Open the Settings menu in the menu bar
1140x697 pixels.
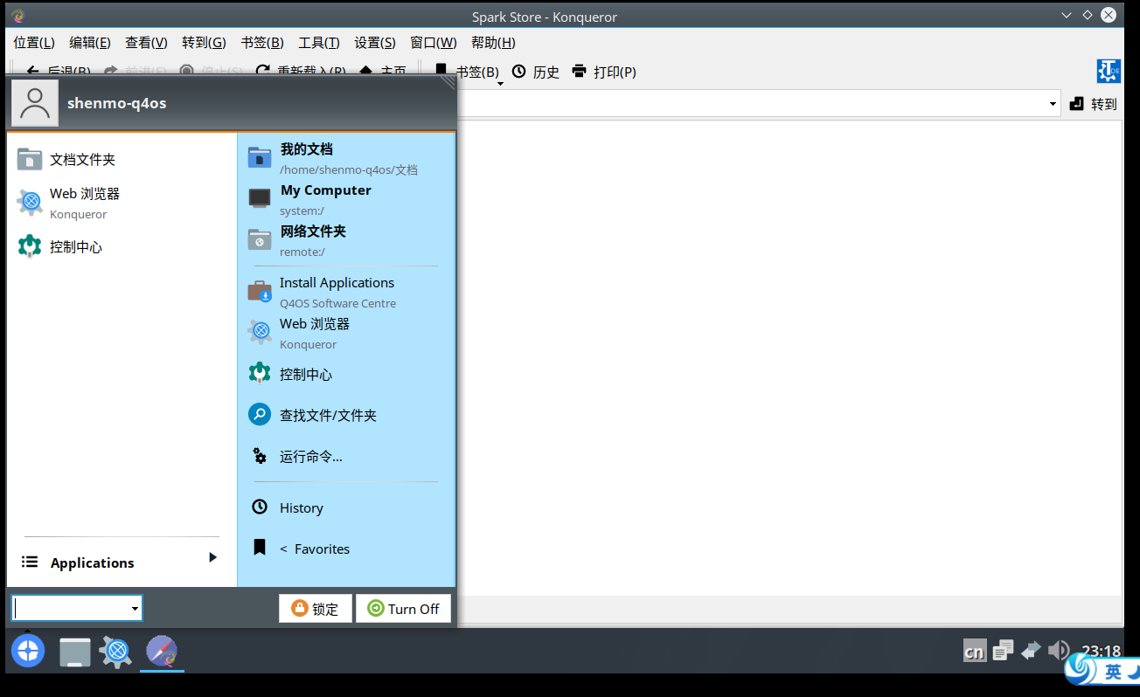point(374,42)
